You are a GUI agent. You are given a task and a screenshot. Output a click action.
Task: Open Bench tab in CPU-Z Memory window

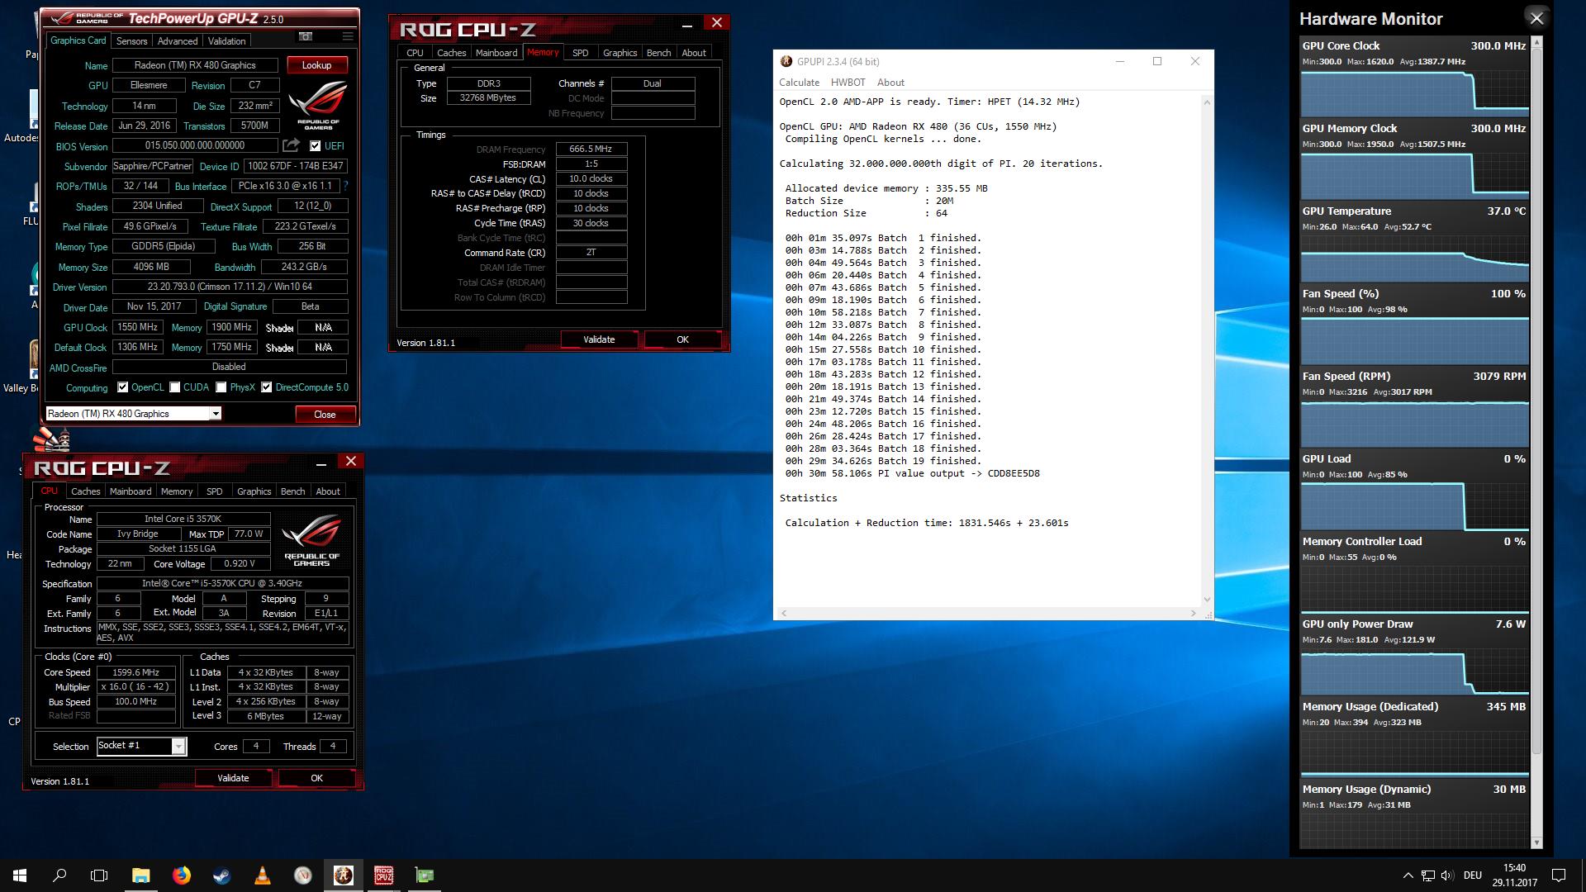tap(658, 53)
